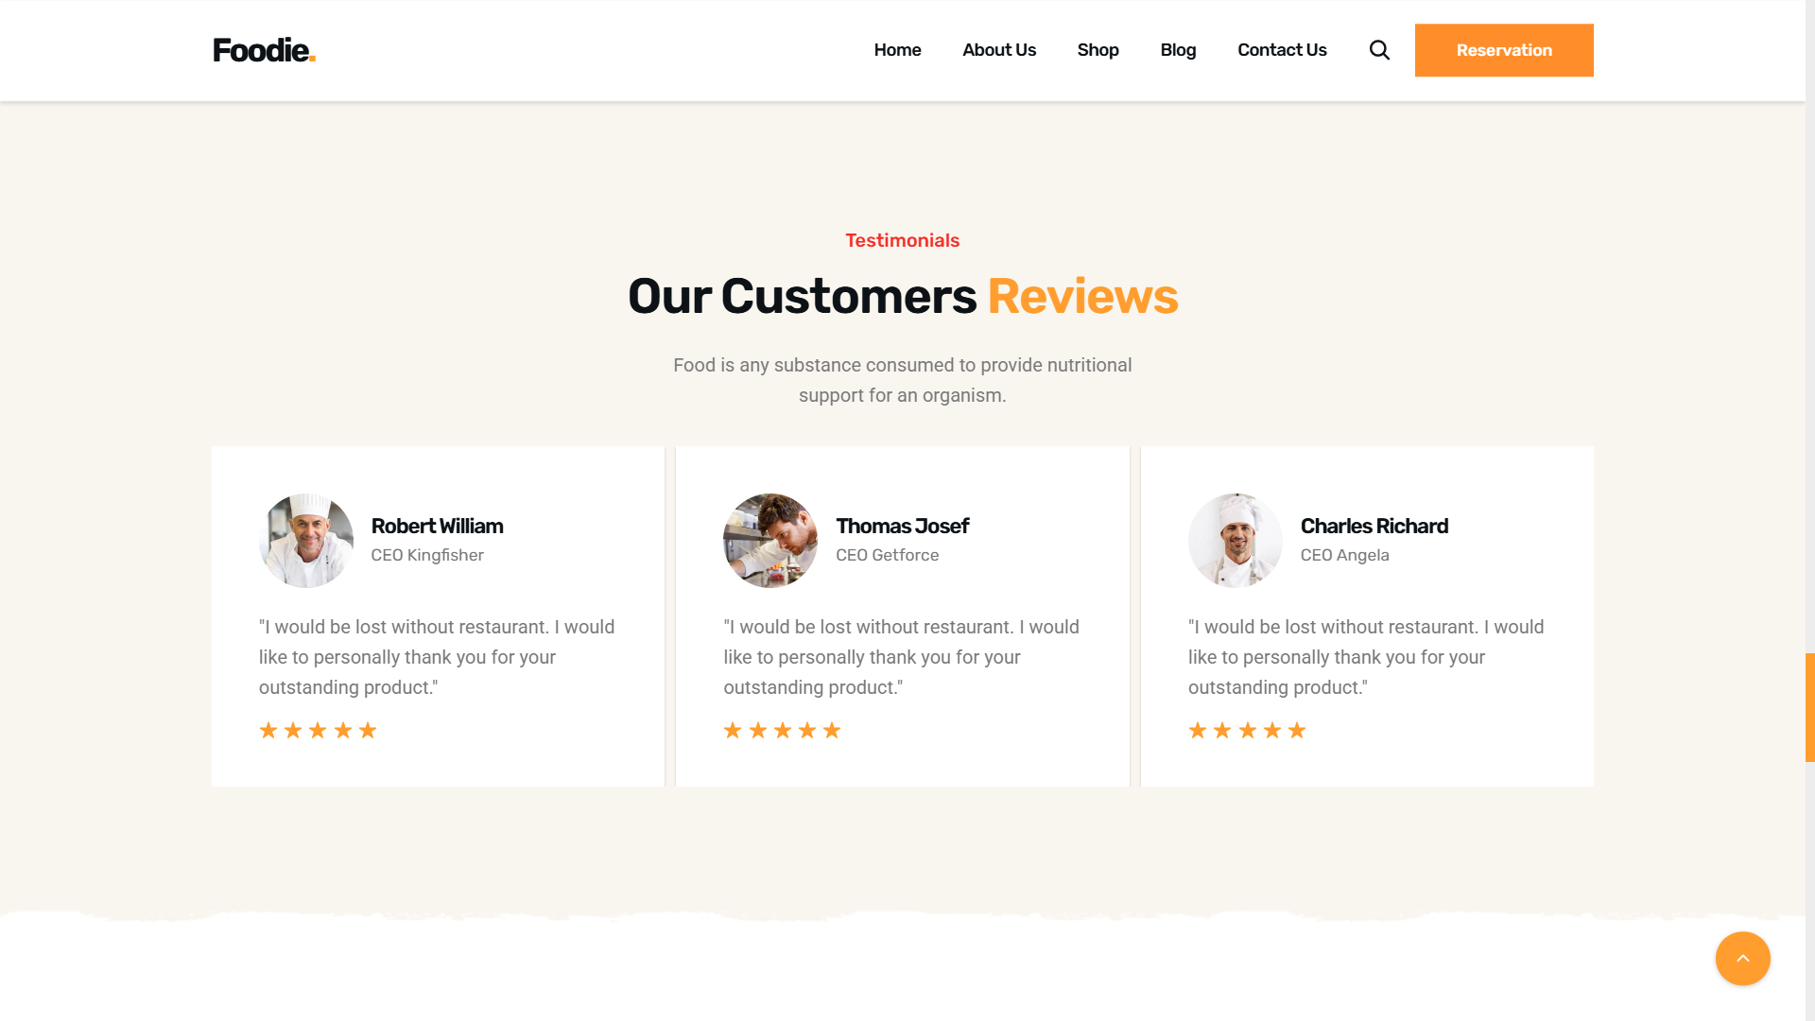1815x1021 pixels.
Task: Click the Thomas Josef name heading
Action: (x=902, y=526)
